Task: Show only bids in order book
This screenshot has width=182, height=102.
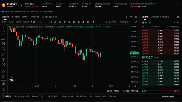Action: pyautogui.click(x=146, y=22)
